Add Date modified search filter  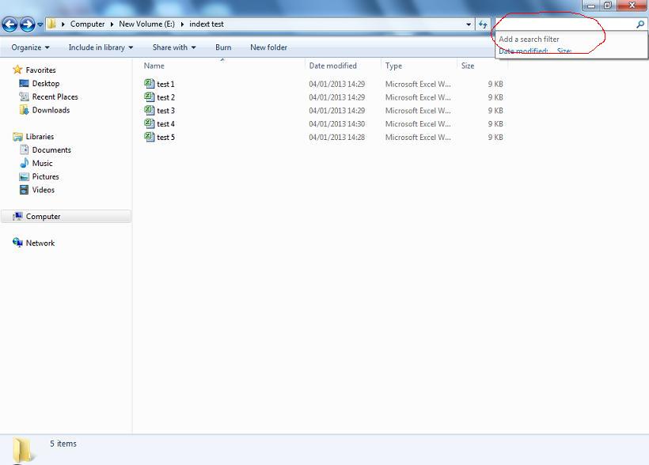[523, 51]
